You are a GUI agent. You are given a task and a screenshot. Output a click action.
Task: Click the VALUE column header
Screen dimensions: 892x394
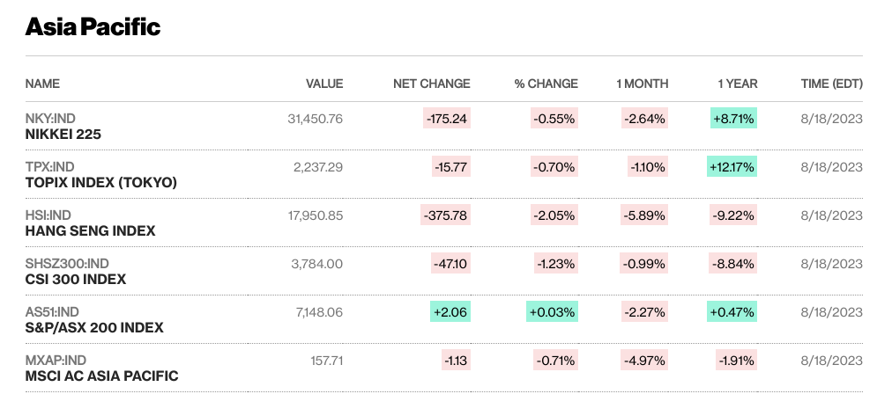tap(323, 84)
